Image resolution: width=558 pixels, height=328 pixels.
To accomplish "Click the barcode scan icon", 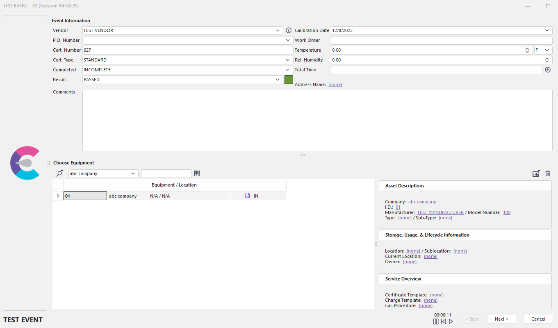I will click(x=197, y=173).
